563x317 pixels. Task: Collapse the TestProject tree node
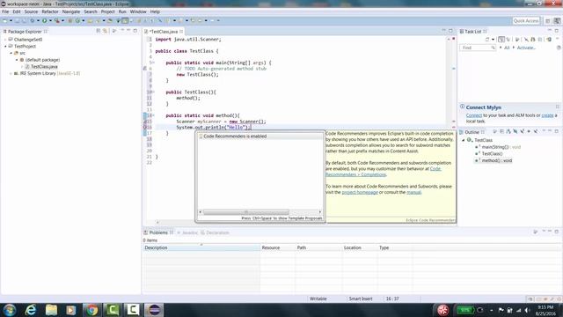pyautogui.click(x=5, y=47)
